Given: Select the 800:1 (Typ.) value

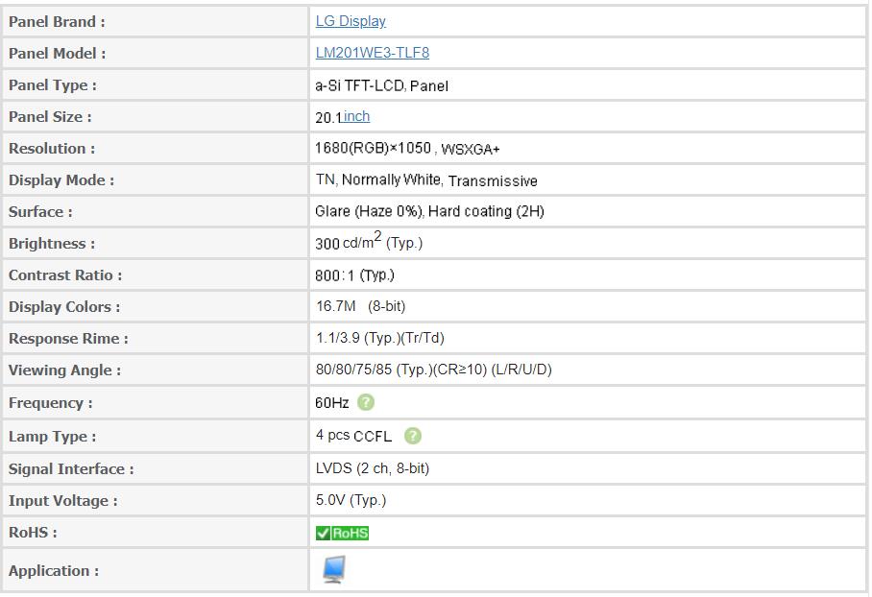Looking at the screenshot, I should pos(354,275).
